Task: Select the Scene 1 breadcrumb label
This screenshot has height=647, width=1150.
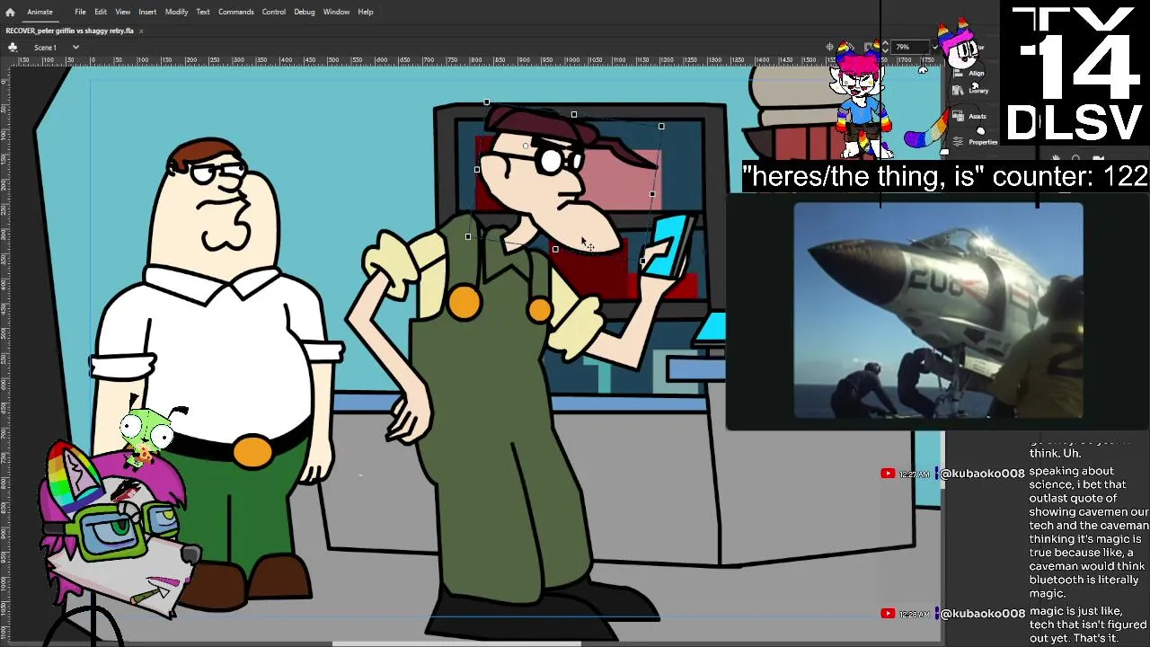Action: [45, 47]
